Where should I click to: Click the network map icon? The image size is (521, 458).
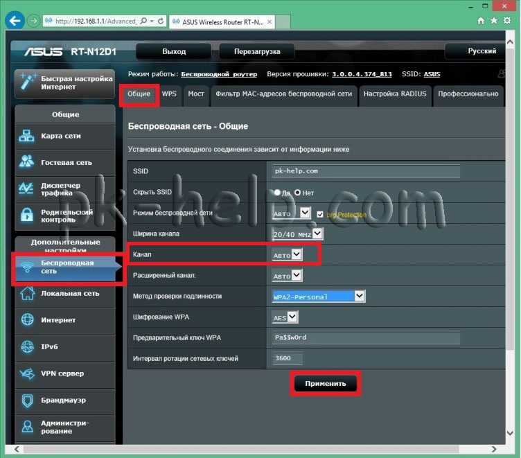tap(26, 136)
